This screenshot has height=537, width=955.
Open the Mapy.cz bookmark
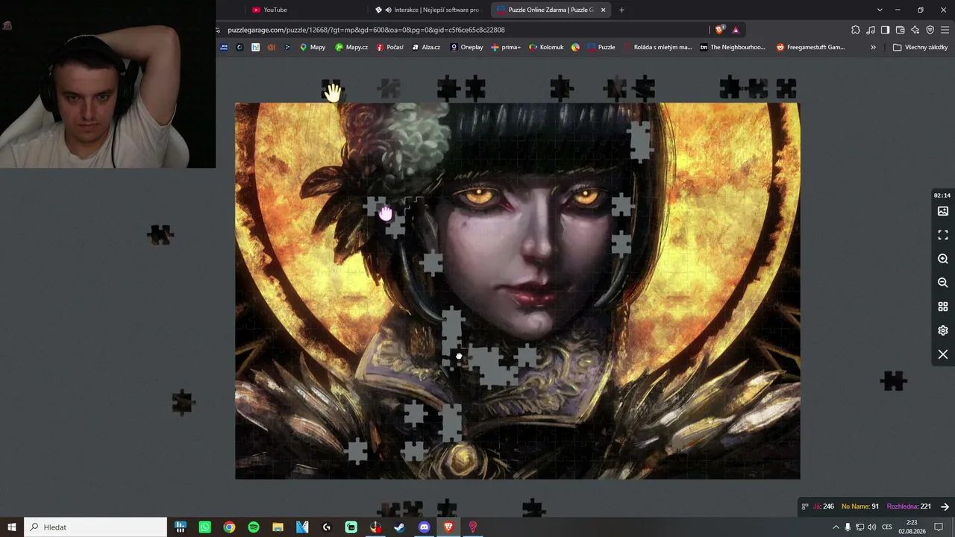[351, 47]
